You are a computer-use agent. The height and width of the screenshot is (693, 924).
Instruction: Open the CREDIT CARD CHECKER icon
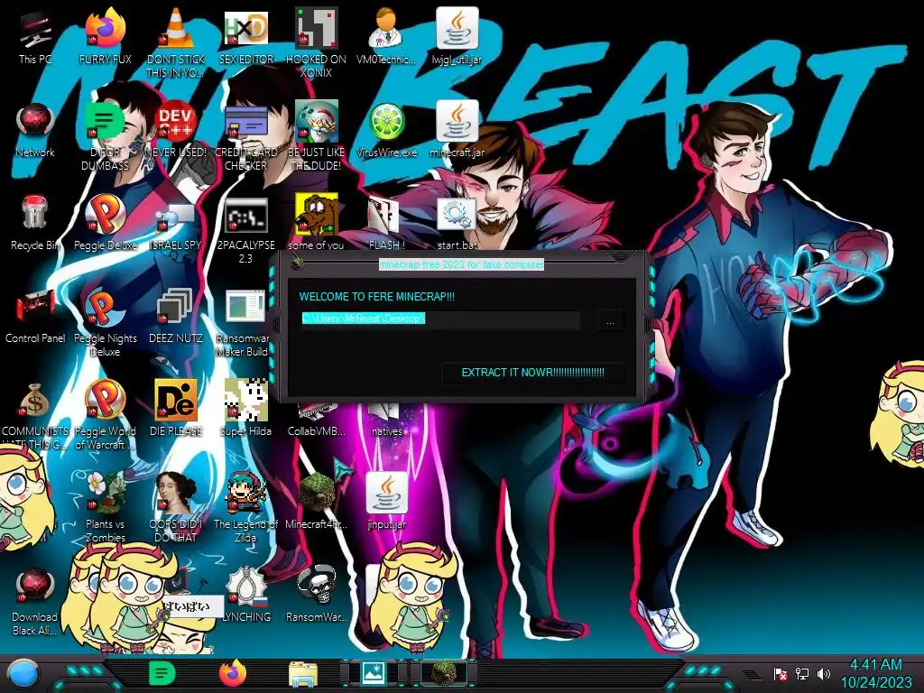pos(246,137)
